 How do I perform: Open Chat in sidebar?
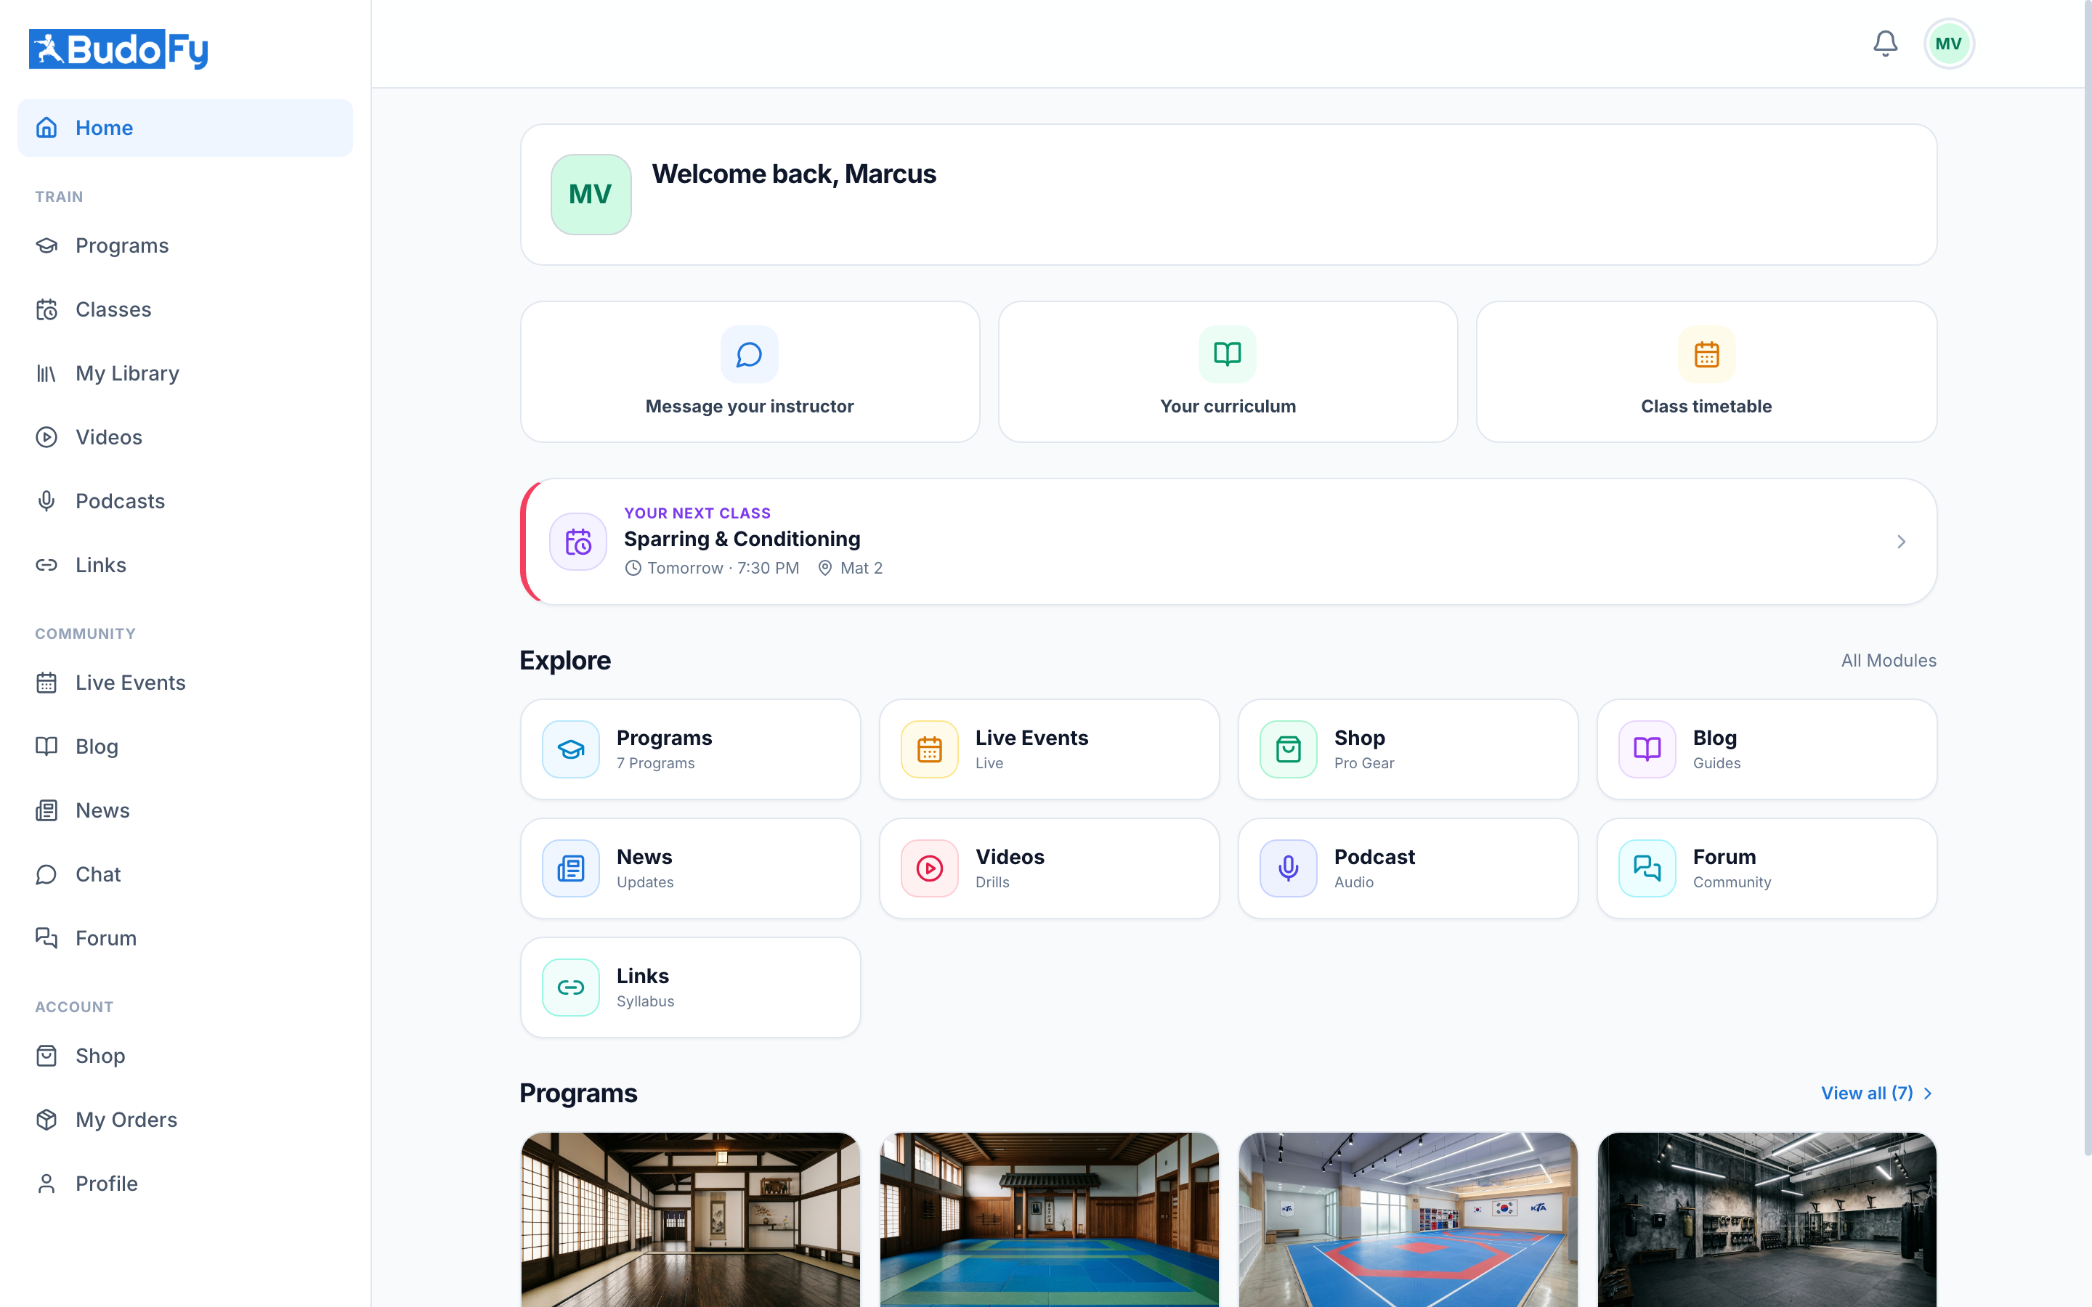click(x=185, y=875)
